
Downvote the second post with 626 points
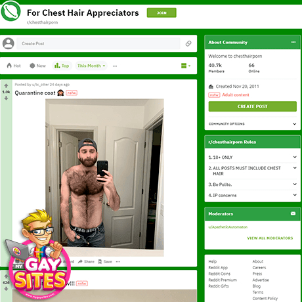coord(6,289)
